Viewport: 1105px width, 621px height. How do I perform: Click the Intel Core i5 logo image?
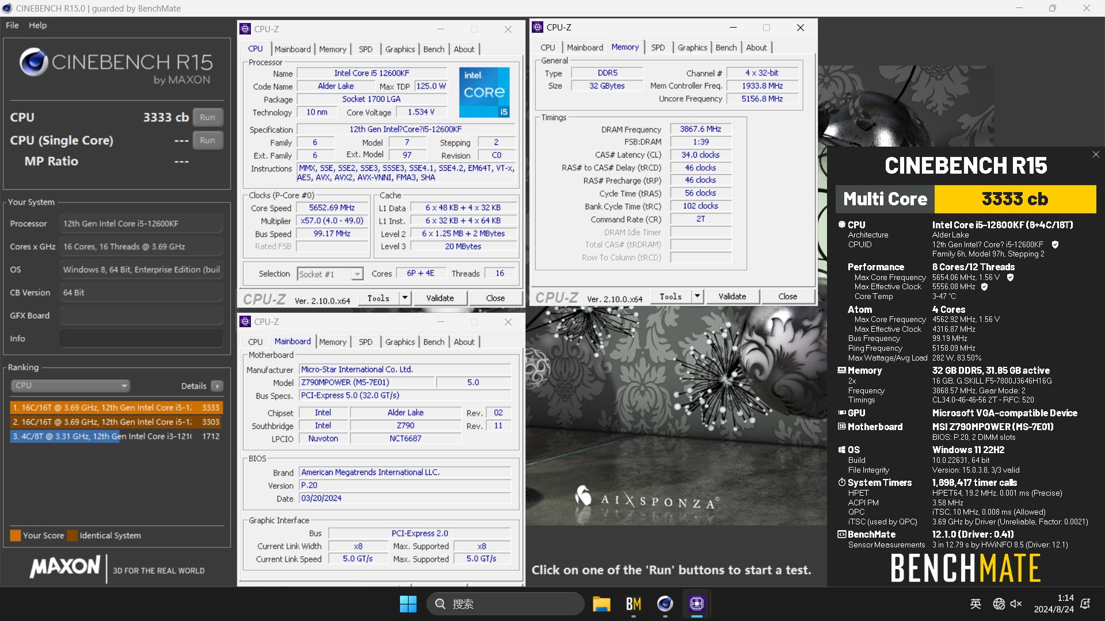pyautogui.click(x=484, y=93)
